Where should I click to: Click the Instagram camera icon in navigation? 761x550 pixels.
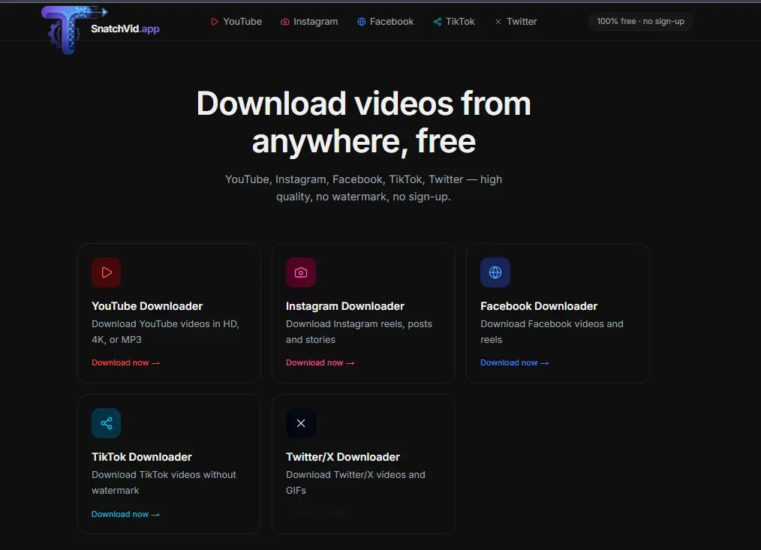coord(285,21)
